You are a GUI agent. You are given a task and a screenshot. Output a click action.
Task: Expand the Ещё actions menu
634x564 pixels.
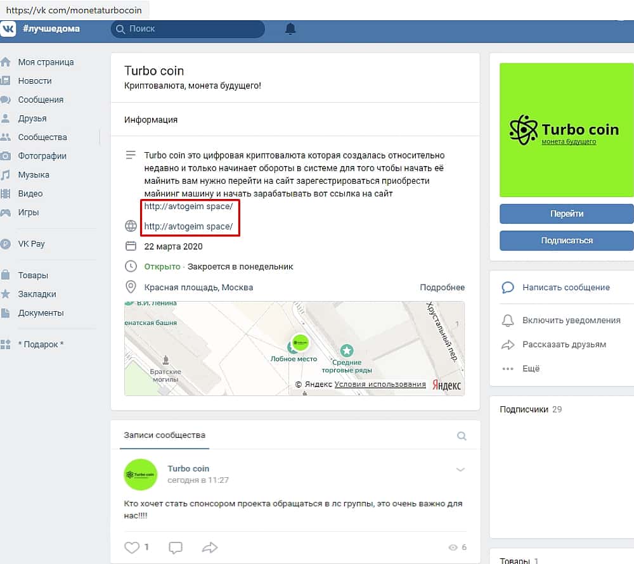point(531,368)
